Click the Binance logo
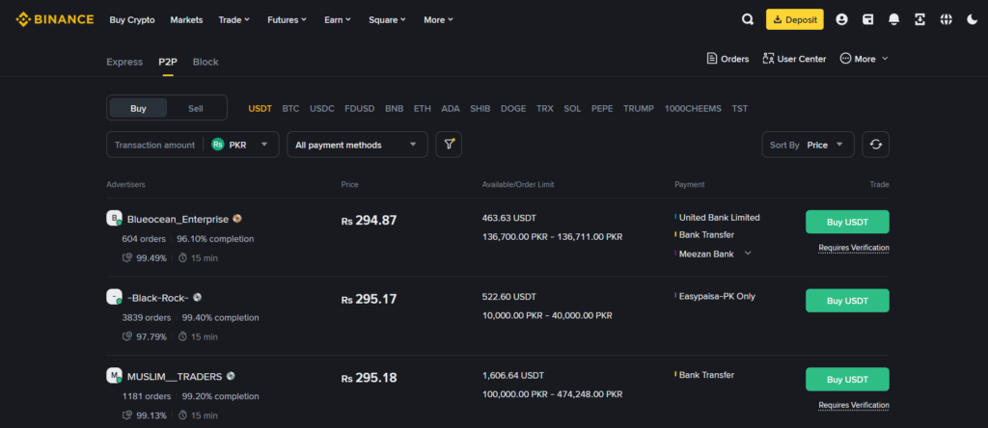The height and width of the screenshot is (428, 988). pyautogui.click(x=55, y=19)
